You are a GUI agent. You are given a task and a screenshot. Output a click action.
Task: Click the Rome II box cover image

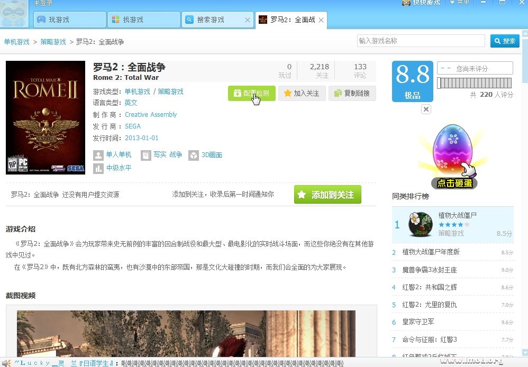click(45, 117)
